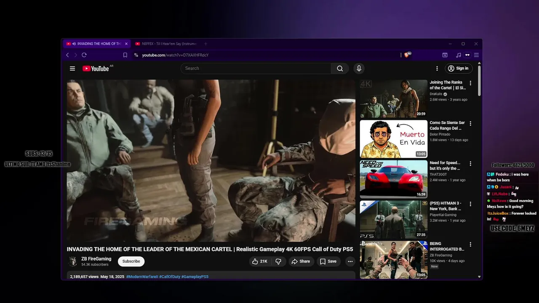This screenshot has width=539, height=303.
Task: Sign in to YouTube
Action: (x=458, y=69)
